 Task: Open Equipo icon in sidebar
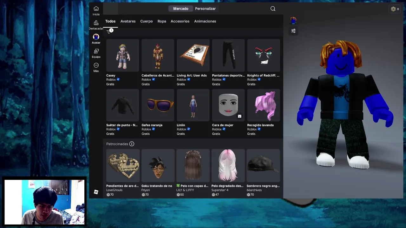coord(96,51)
